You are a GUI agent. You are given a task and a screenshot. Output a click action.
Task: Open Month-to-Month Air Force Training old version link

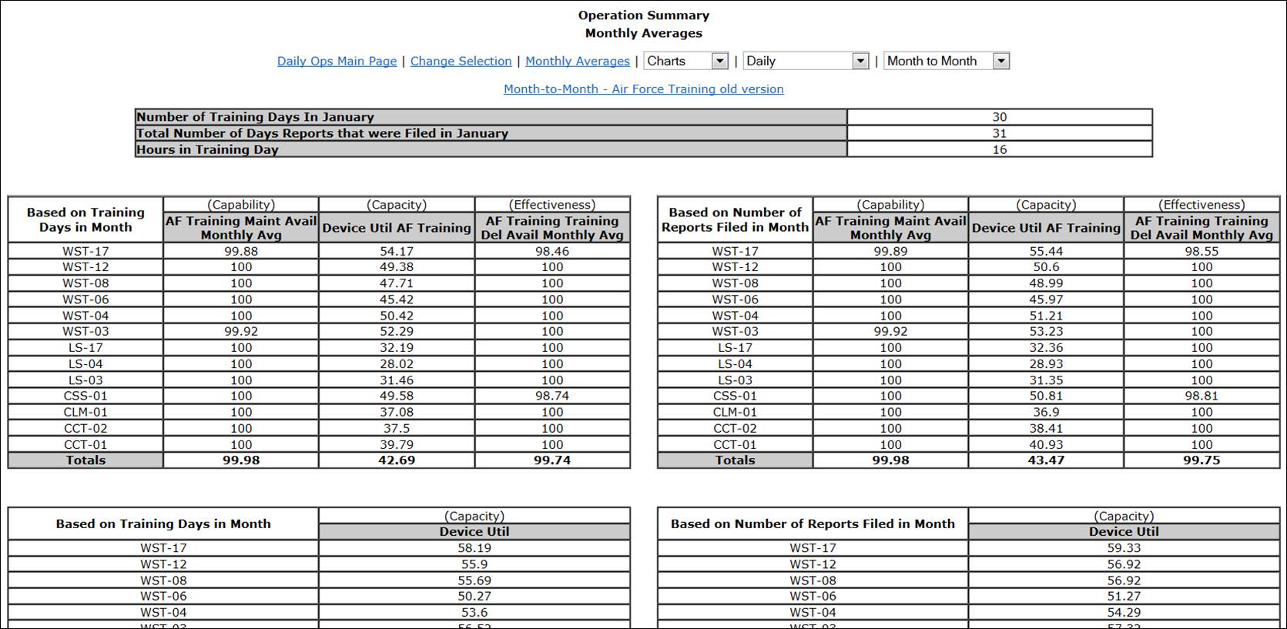tap(643, 89)
